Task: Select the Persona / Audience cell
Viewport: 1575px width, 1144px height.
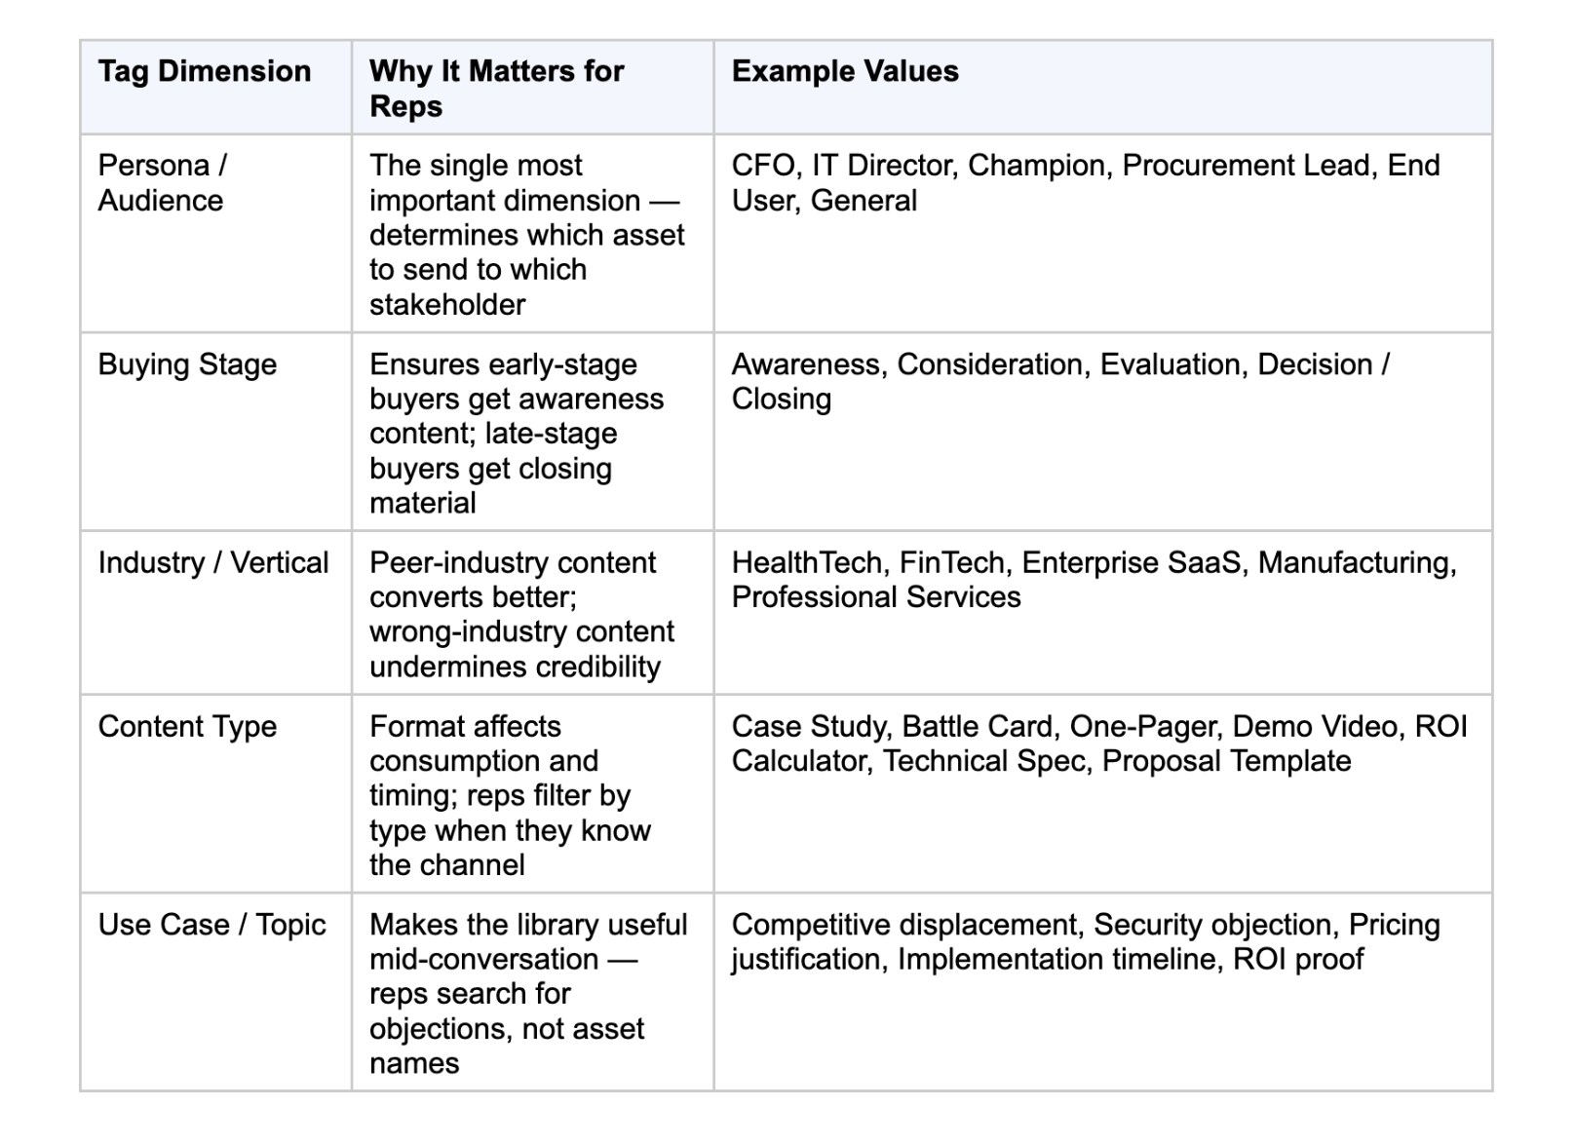Action: (x=215, y=234)
